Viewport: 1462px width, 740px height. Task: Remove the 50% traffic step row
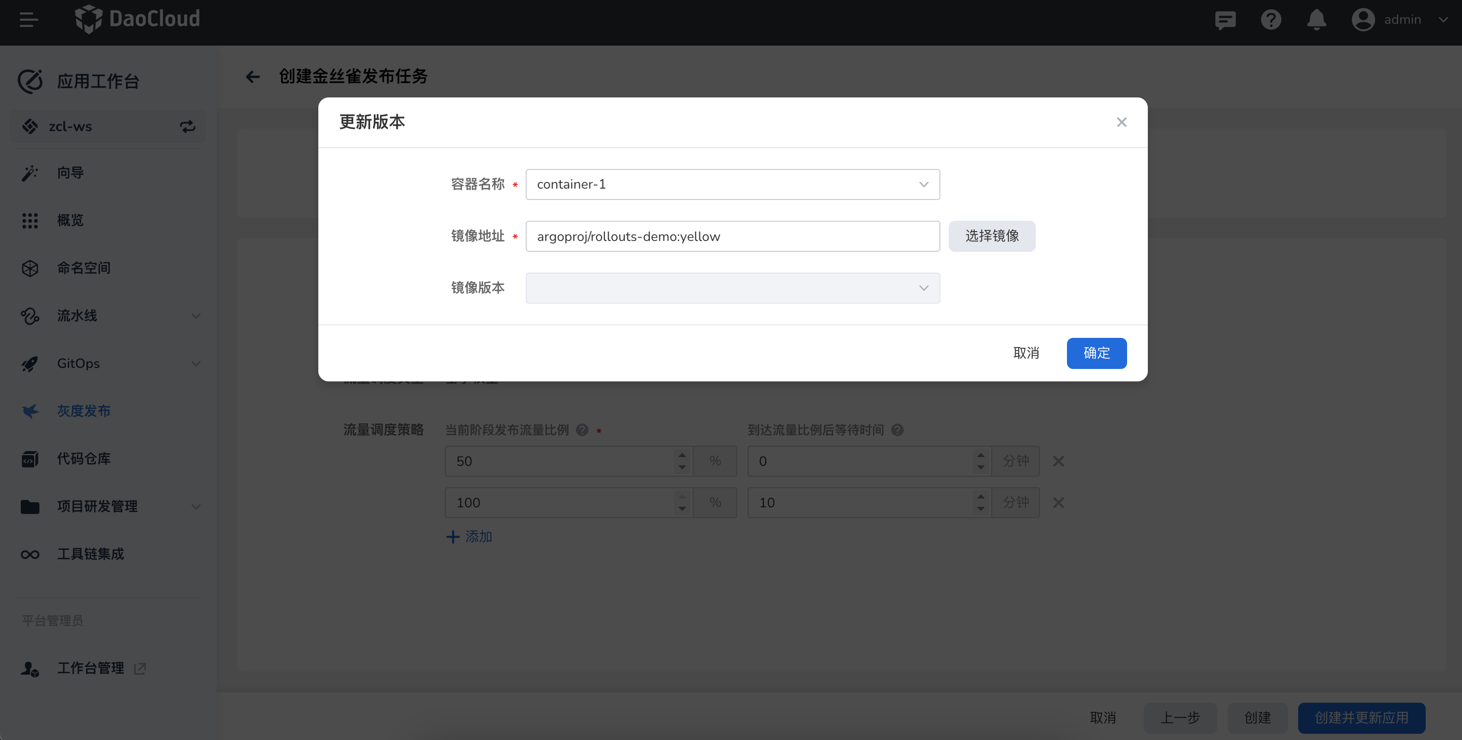1059,461
